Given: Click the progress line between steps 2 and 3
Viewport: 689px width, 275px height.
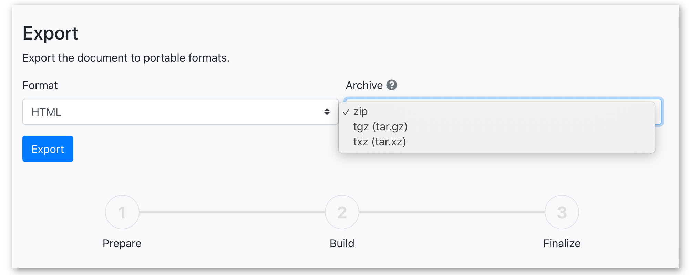Looking at the screenshot, I should (x=452, y=212).
